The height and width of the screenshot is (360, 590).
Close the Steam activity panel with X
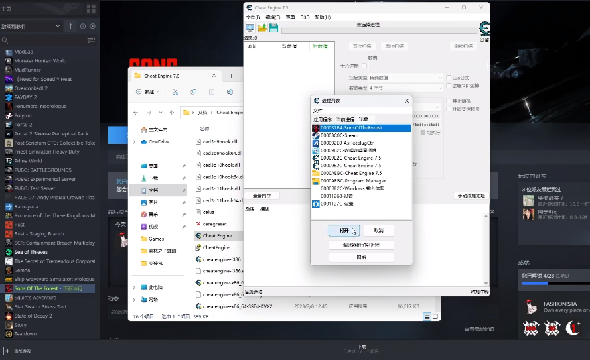point(492,211)
